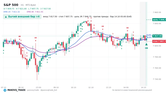Click the Telegram logo icon
The height and width of the screenshot is (93, 166).
point(5,90)
